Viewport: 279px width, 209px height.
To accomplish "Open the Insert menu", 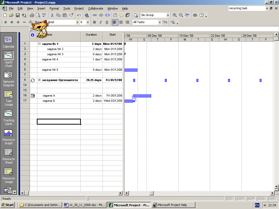I will tap(41, 8).
